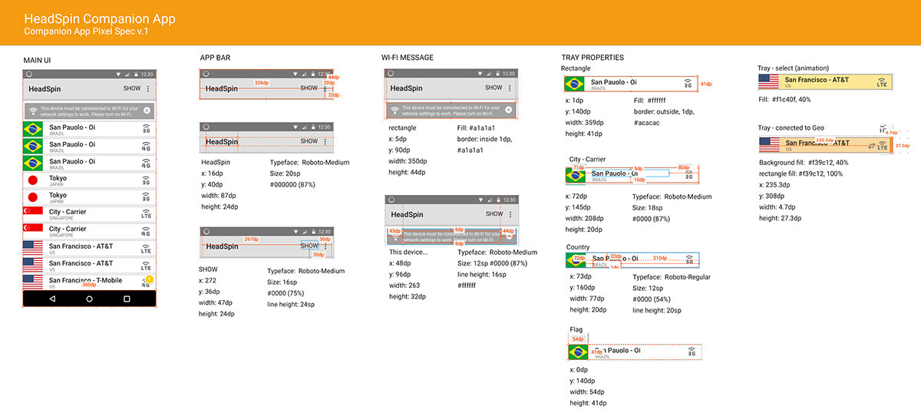Click the HeadSpin title in Main UI mockup

point(45,89)
